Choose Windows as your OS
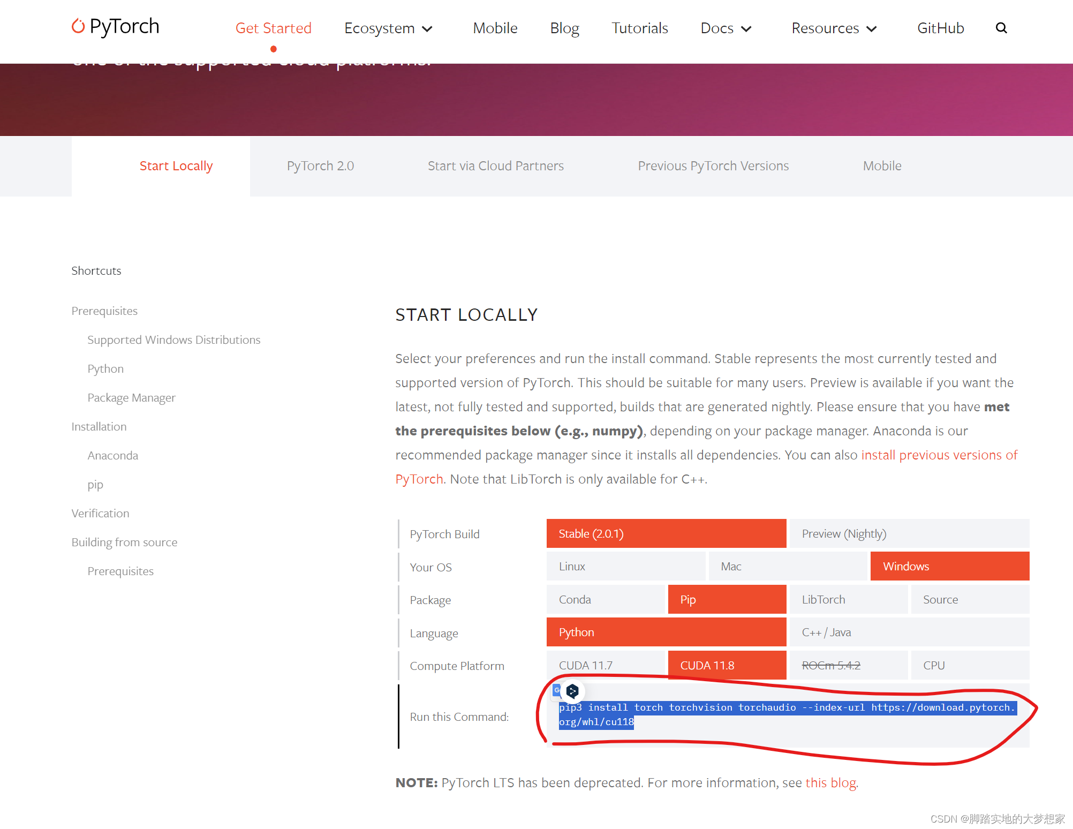Viewport: 1073px width, 829px height. (950, 566)
